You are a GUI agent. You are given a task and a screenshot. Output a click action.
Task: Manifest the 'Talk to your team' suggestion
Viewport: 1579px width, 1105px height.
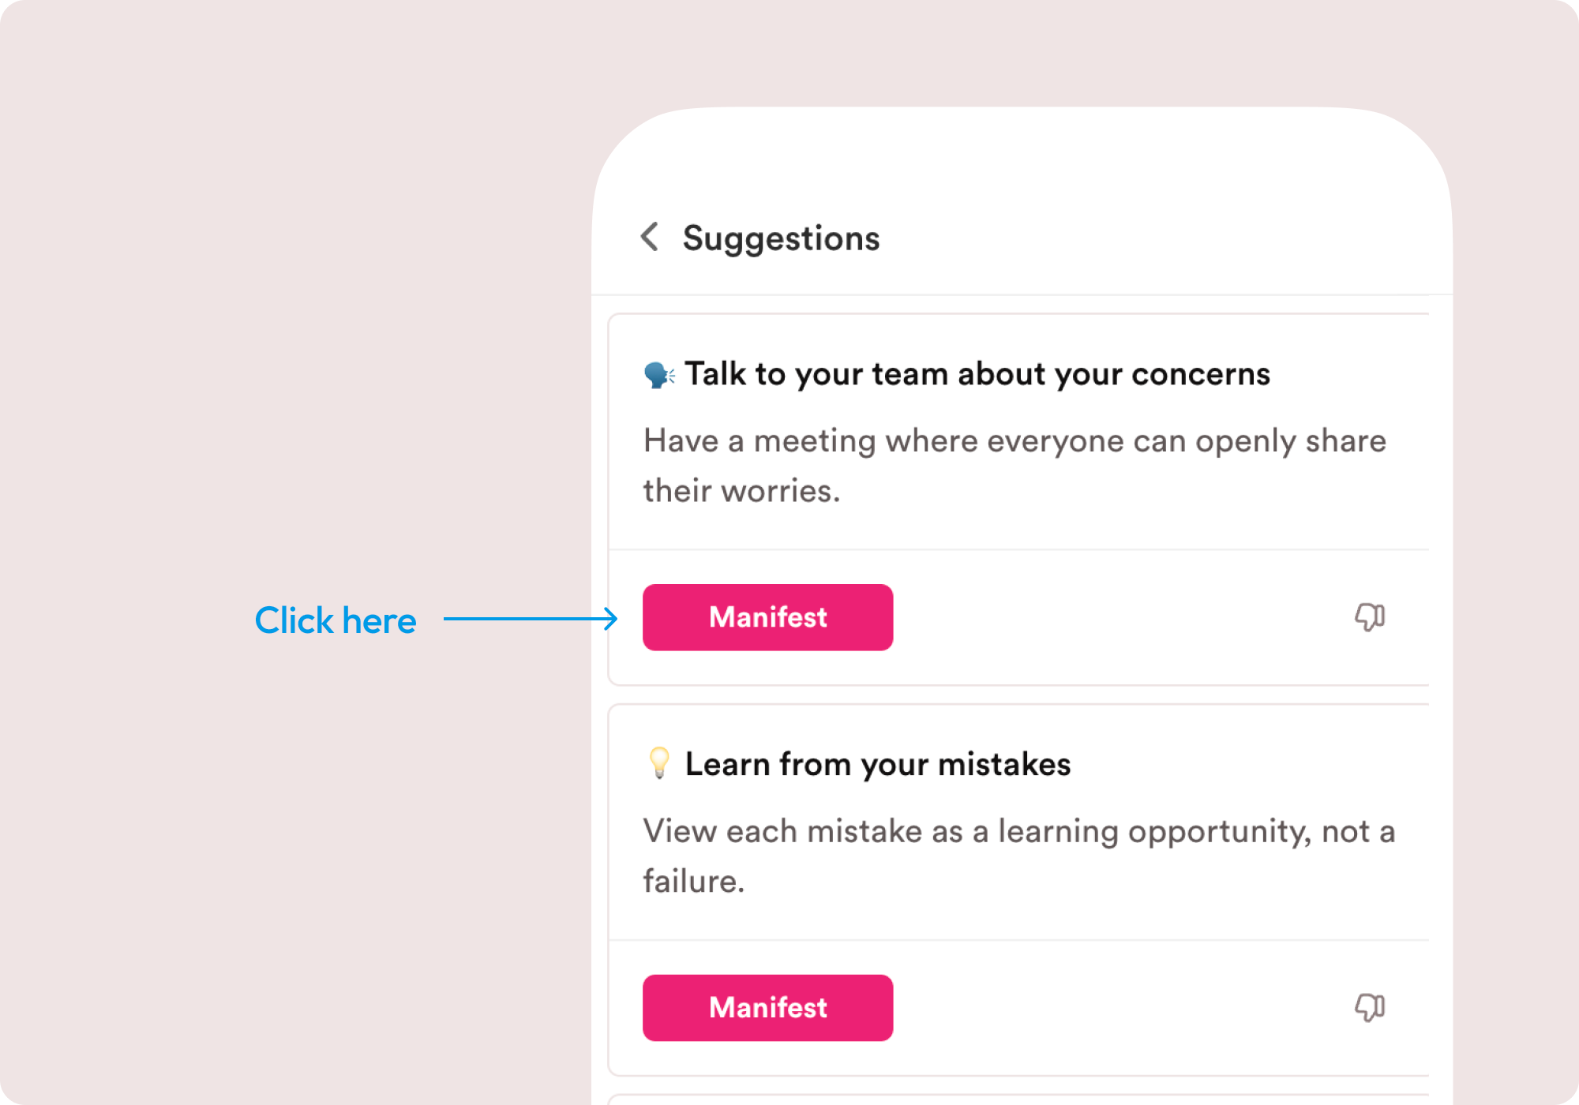click(767, 617)
